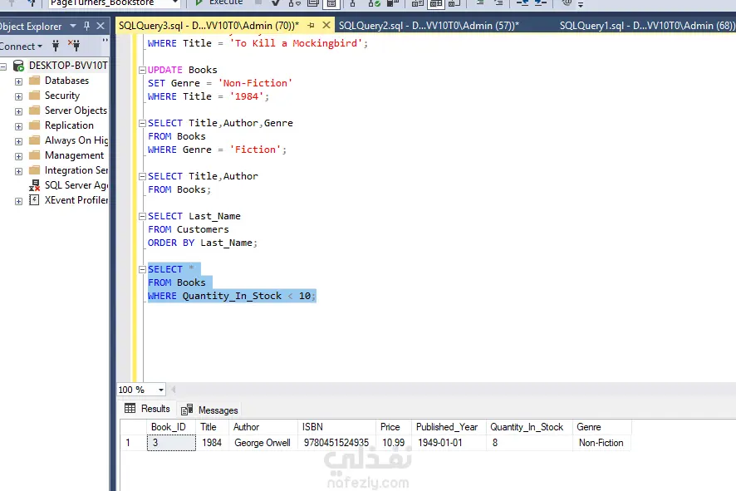Expand the Security folder node

18,96
